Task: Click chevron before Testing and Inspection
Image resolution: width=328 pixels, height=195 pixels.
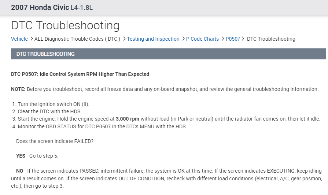Action: (x=124, y=39)
